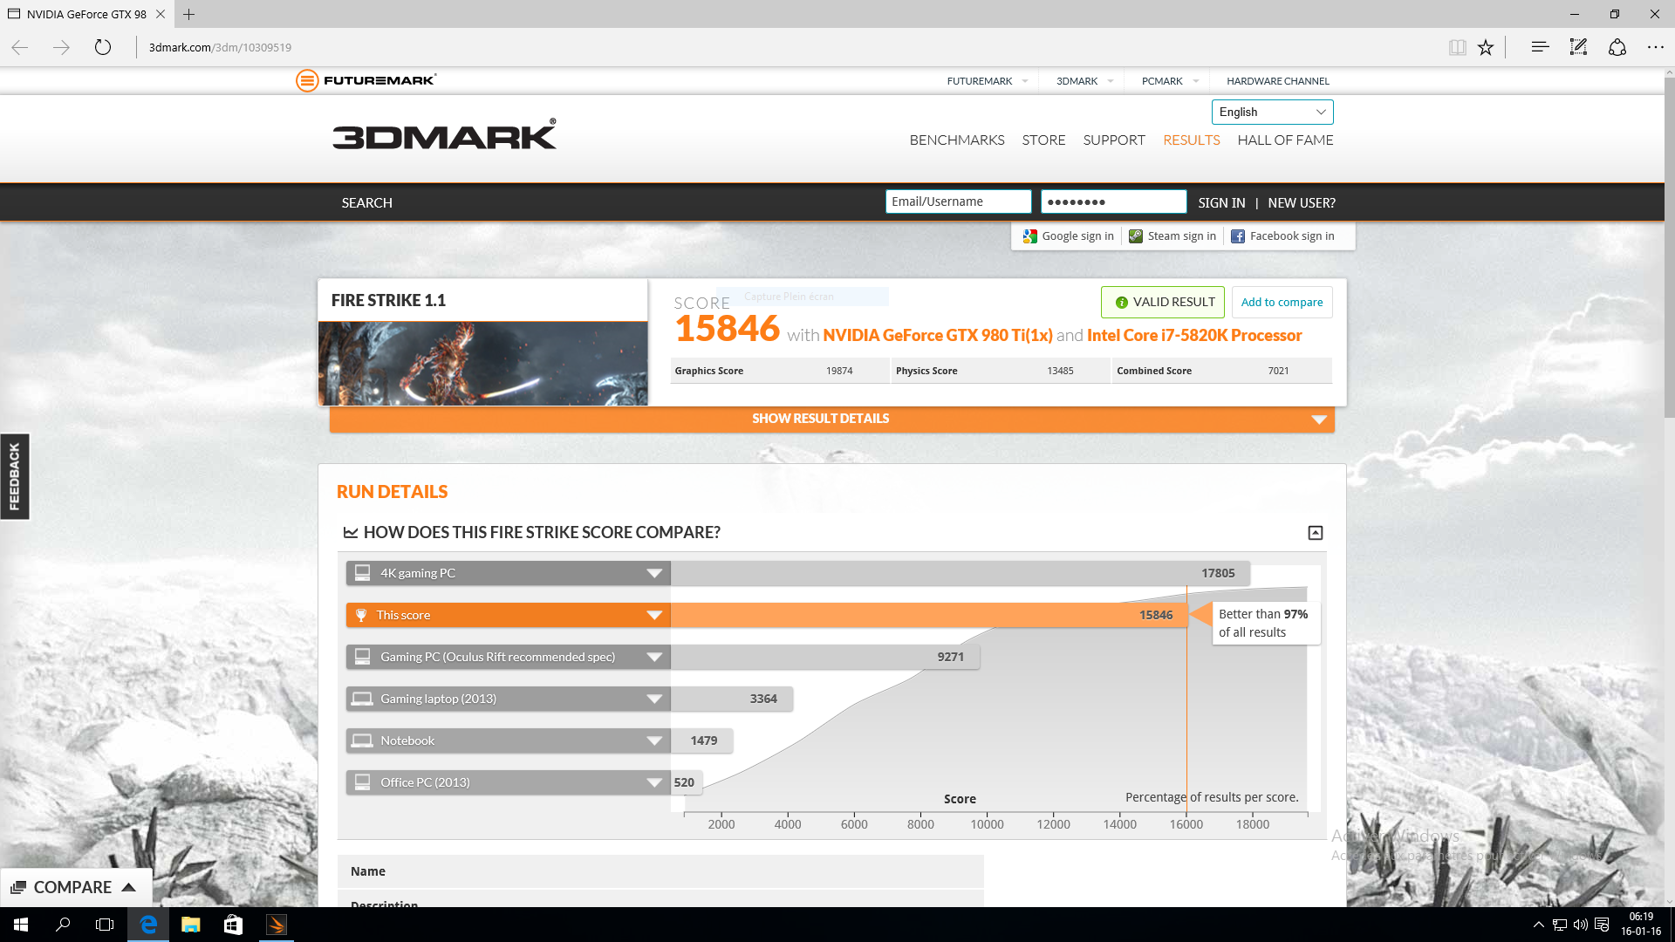Collapse the score comparison panel icon
Image resolution: width=1675 pixels, height=942 pixels.
pyautogui.click(x=1316, y=533)
